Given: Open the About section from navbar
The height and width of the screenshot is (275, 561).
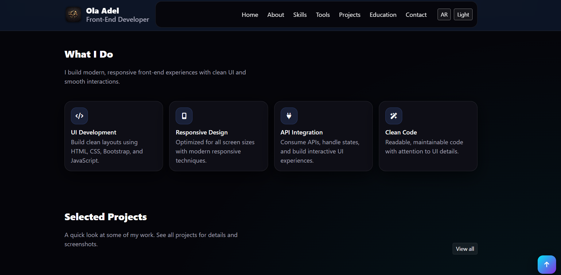Looking at the screenshot, I should tap(276, 15).
